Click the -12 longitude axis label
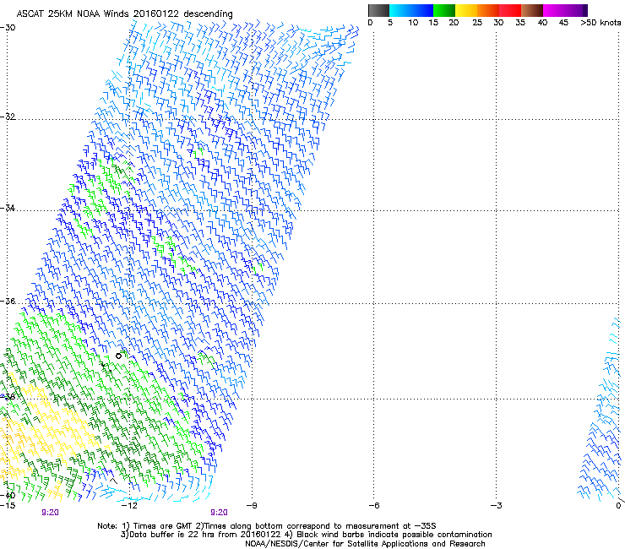 pos(129,506)
